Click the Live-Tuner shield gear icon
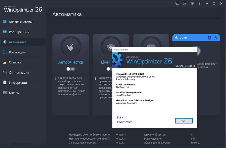The height and width of the screenshot is (148, 226). [x=111, y=47]
